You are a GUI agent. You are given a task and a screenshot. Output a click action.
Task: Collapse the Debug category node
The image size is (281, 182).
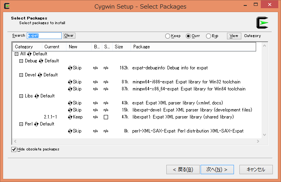(21, 61)
